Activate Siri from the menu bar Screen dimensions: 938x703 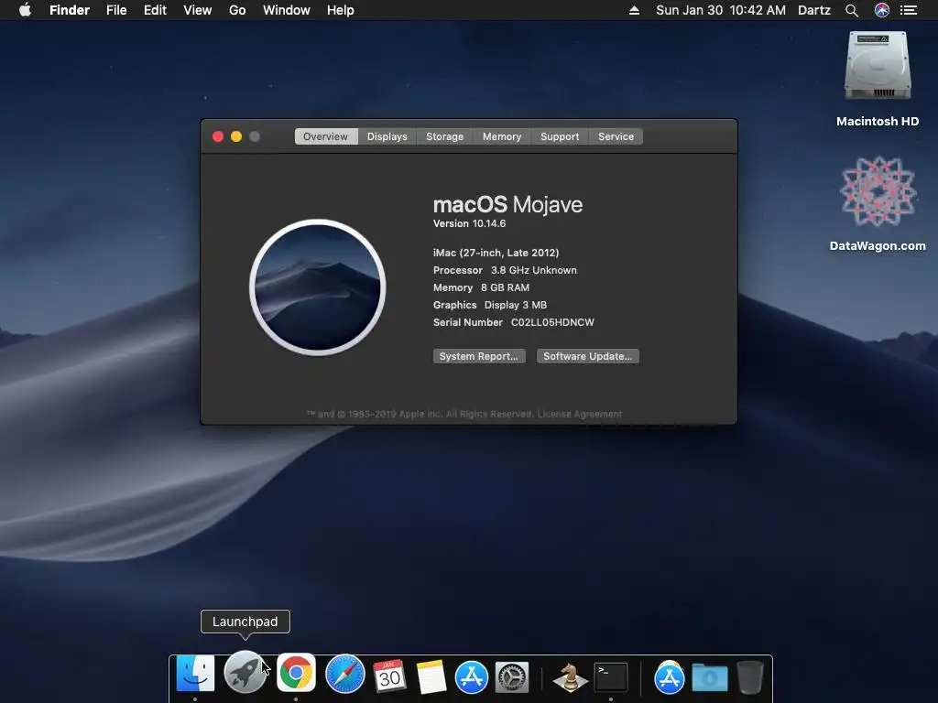click(x=882, y=10)
